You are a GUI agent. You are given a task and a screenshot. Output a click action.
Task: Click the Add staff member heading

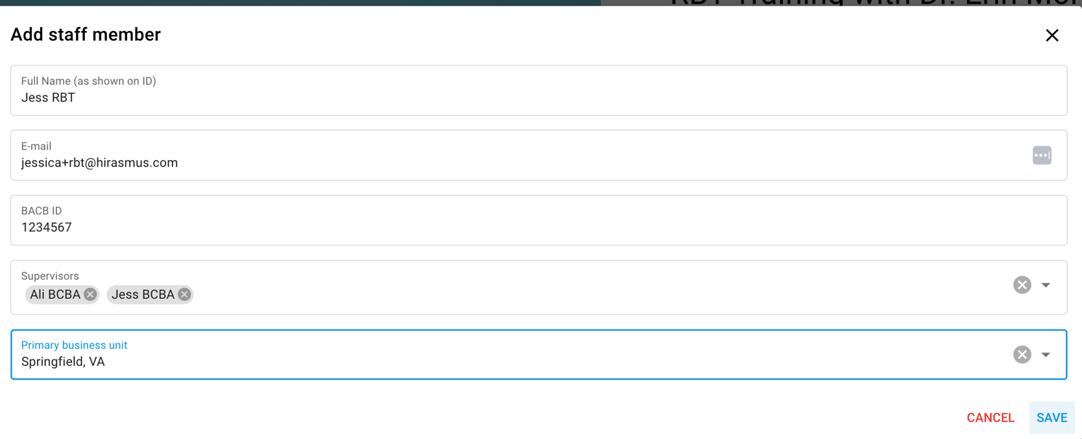[x=86, y=35]
